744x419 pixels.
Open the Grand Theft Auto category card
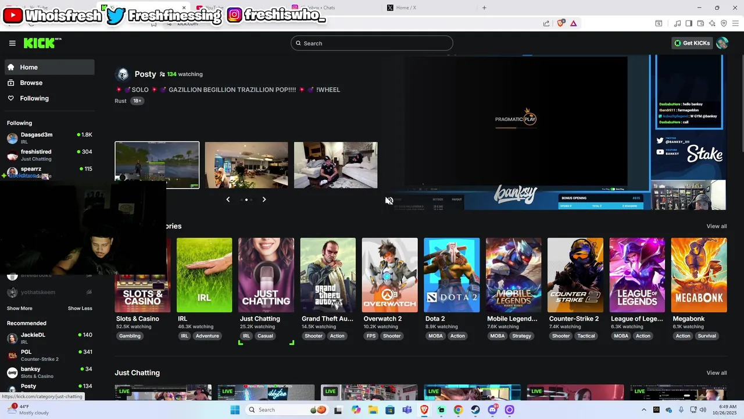click(x=328, y=275)
